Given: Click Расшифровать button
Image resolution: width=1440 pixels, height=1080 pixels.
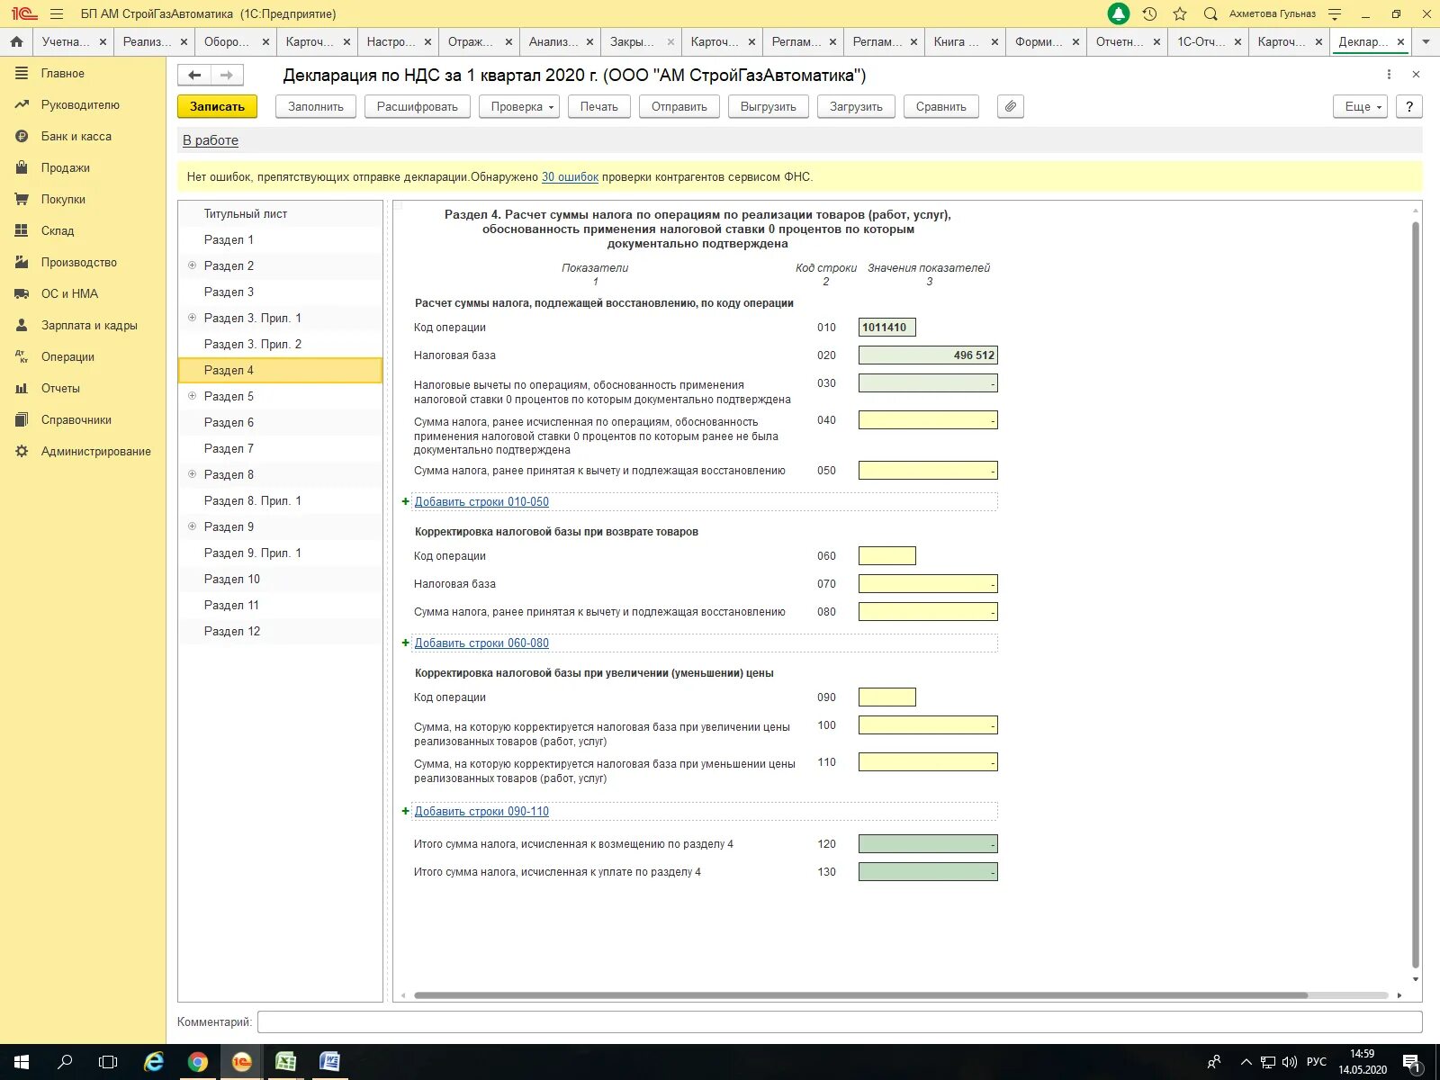Looking at the screenshot, I should (x=417, y=106).
